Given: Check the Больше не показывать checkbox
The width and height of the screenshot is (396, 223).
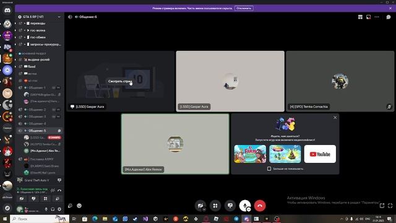Looking at the screenshot, I should click(x=269, y=168).
